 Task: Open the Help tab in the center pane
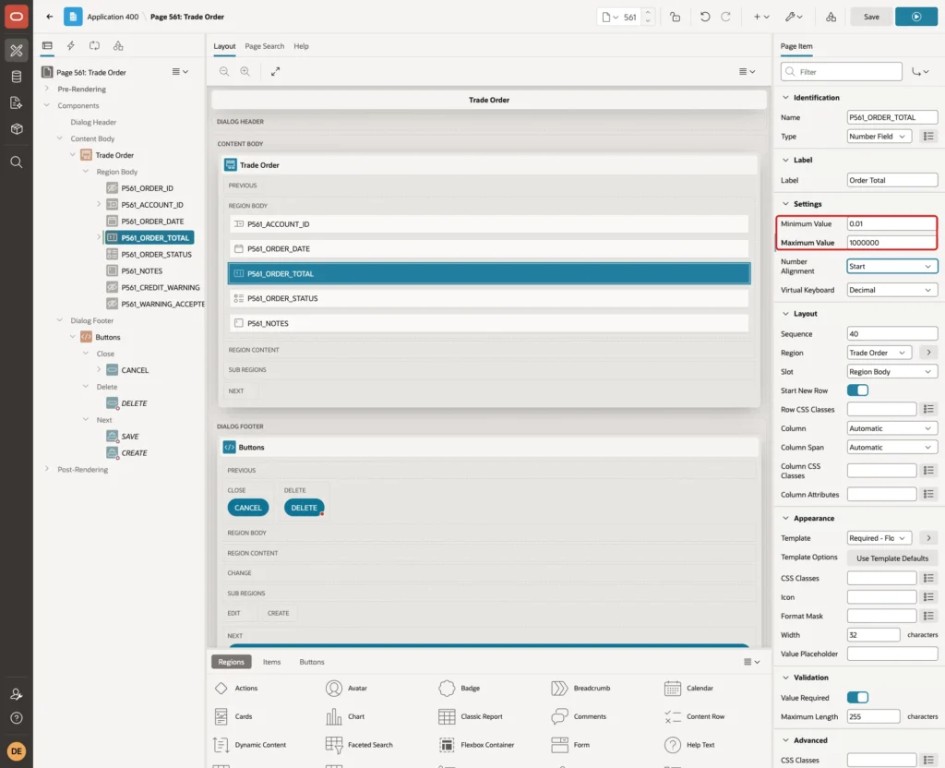pos(302,46)
